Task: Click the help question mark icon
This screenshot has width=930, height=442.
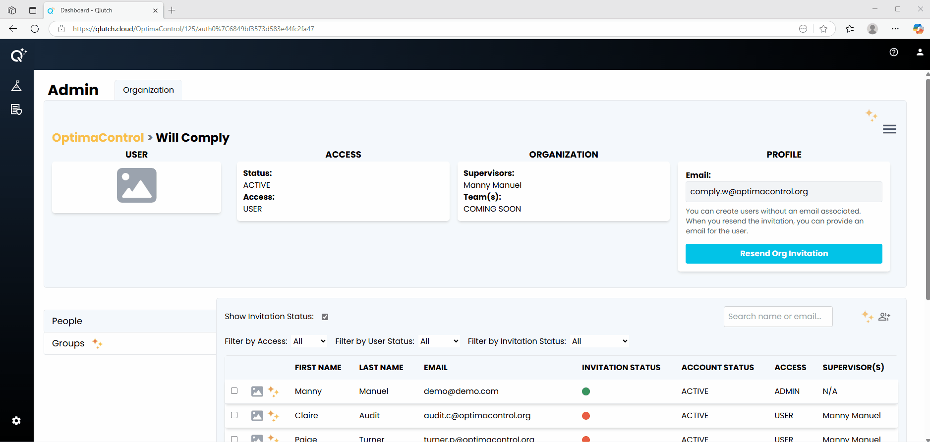Action: click(893, 52)
